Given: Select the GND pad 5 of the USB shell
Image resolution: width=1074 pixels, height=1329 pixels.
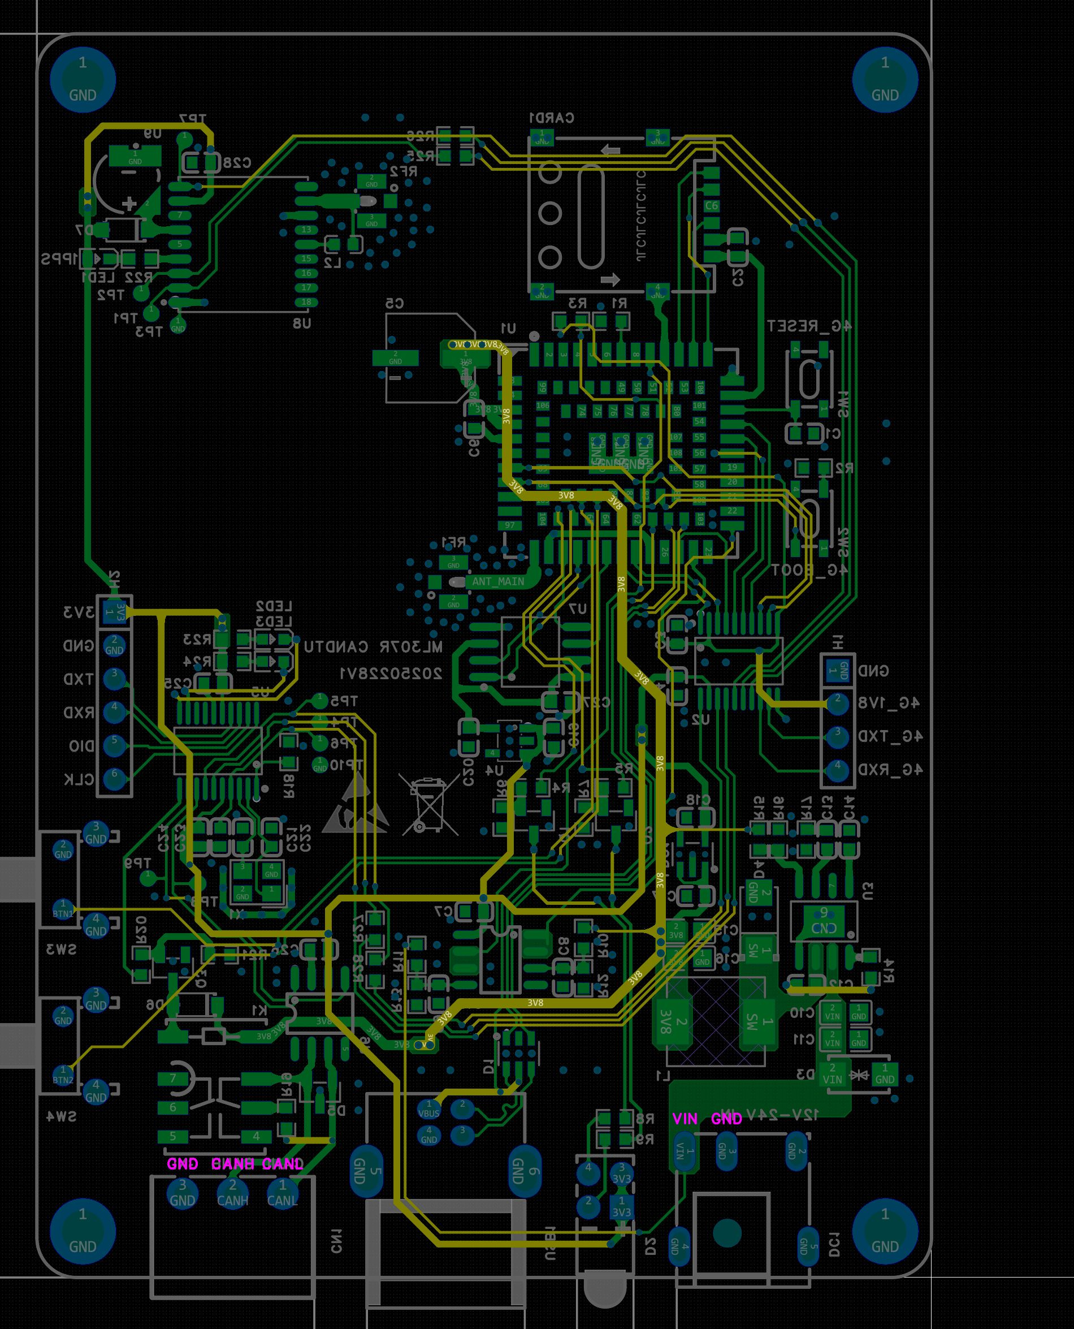Looking at the screenshot, I should pos(366,1172).
